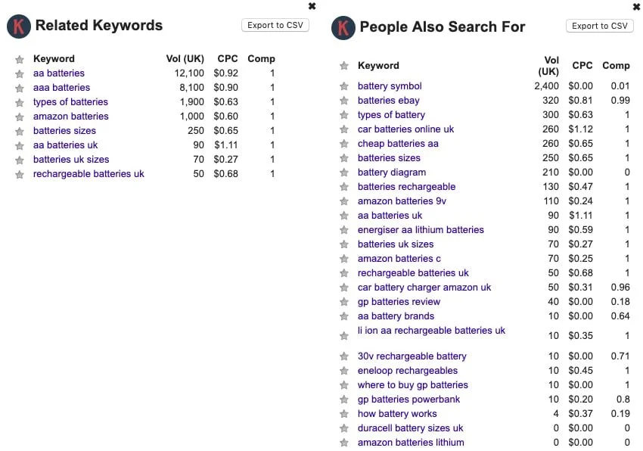The width and height of the screenshot is (643, 451).
Task: Click 'Comp' header in People Also Search For
Action: [616, 66]
